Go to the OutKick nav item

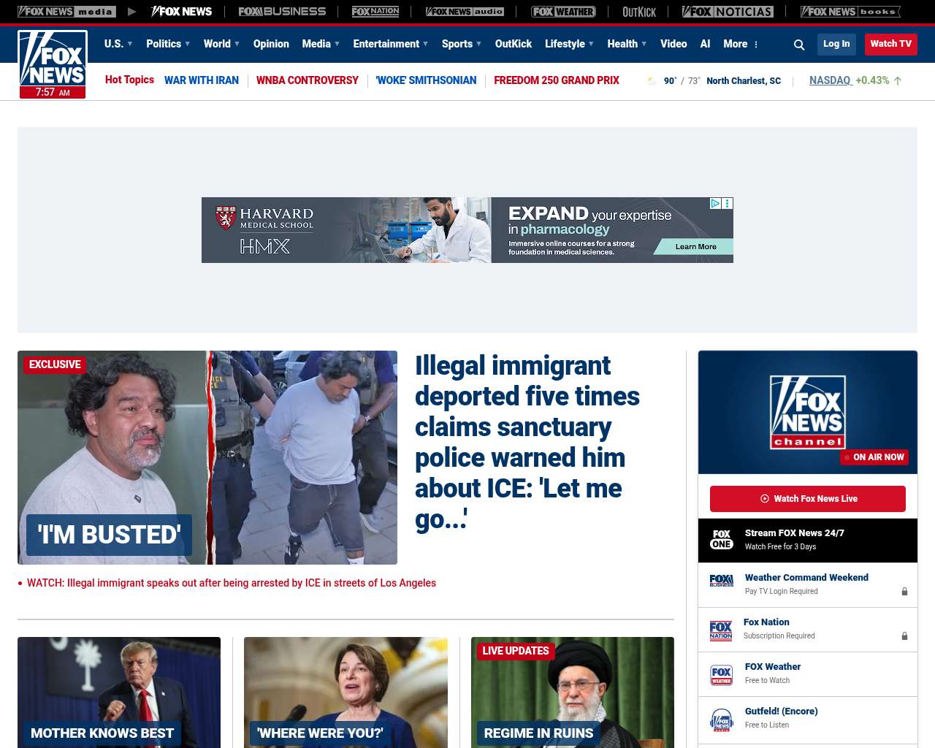click(514, 44)
